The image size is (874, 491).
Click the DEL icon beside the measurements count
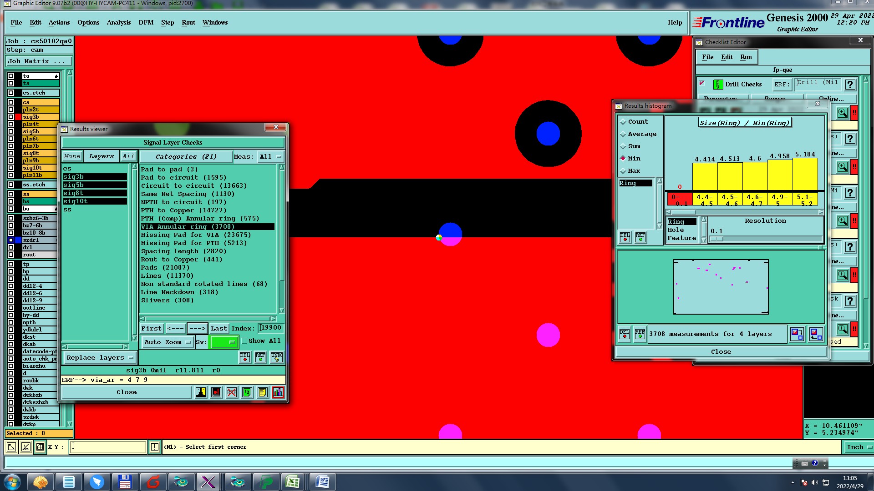[625, 334]
